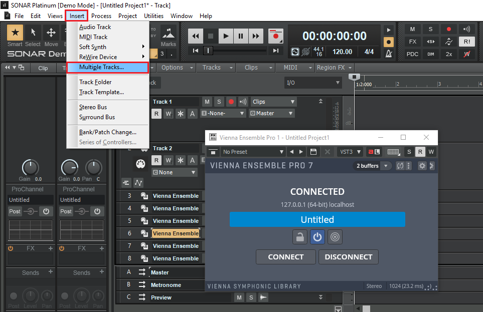Adjust the Pan knob in Inspector
The width and height of the screenshot is (483, 312).
pyautogui.click(x=93, y=168)
